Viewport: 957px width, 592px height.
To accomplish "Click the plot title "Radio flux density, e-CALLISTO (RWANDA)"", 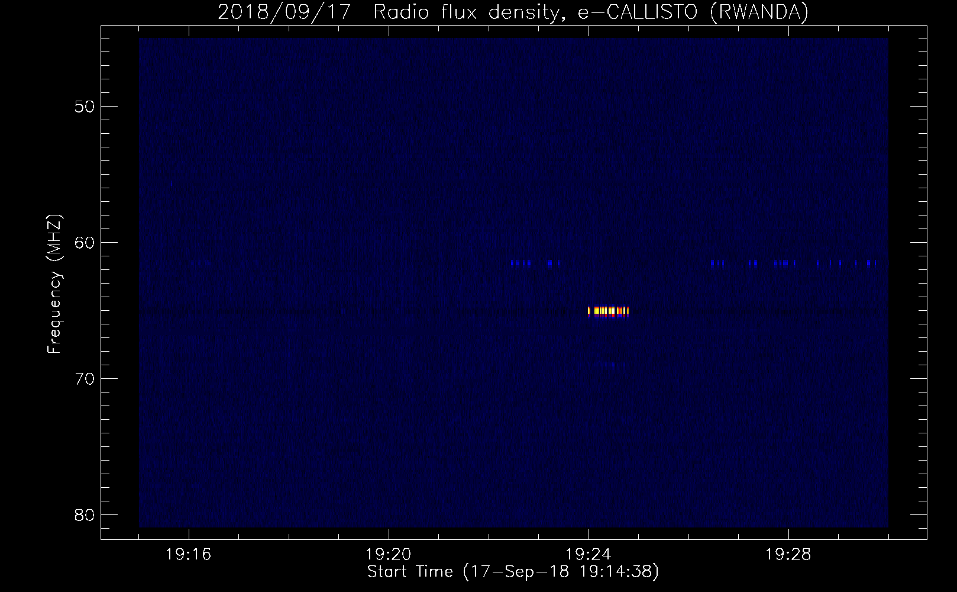I will pyautogui.click(x=591, y=12).
